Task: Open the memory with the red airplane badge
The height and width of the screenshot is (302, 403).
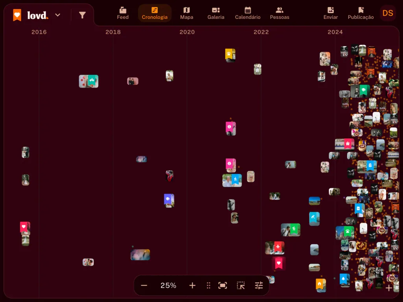Action: point(275,248)
